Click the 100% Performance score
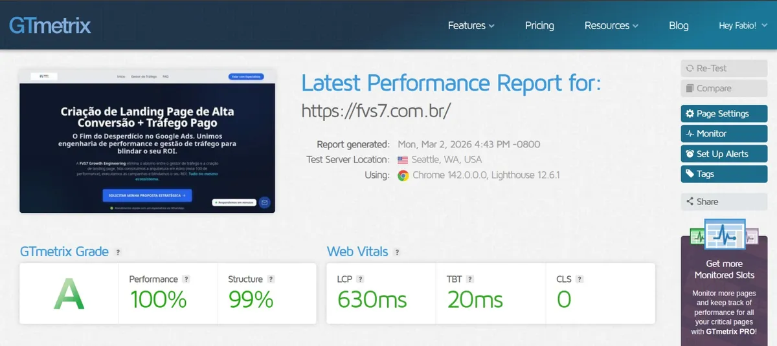Screen dimensions: 777x346 click(x=159, y=300)
